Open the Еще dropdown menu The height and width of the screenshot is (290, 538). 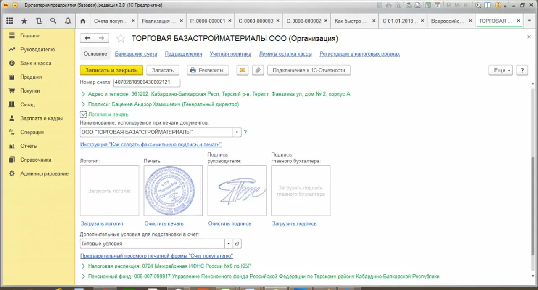point(501,70)
